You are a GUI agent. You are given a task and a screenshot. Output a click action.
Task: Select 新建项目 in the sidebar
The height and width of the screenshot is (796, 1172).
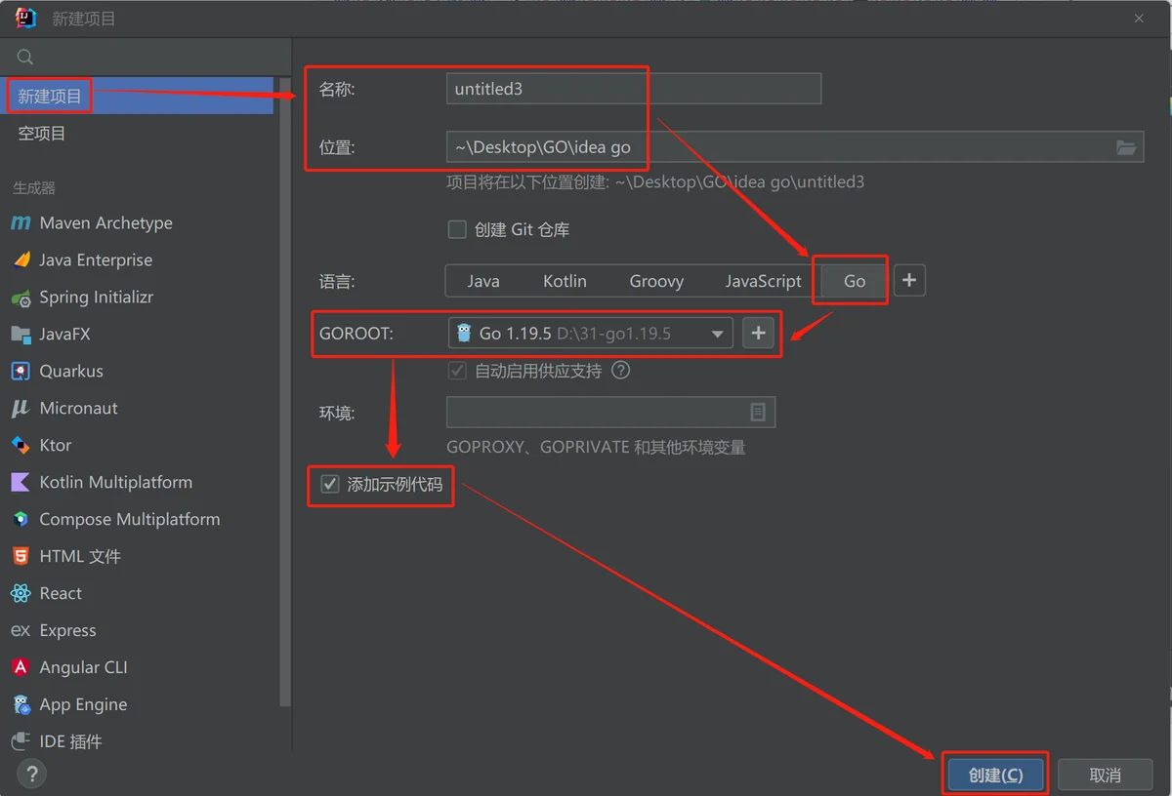point(137,97)
